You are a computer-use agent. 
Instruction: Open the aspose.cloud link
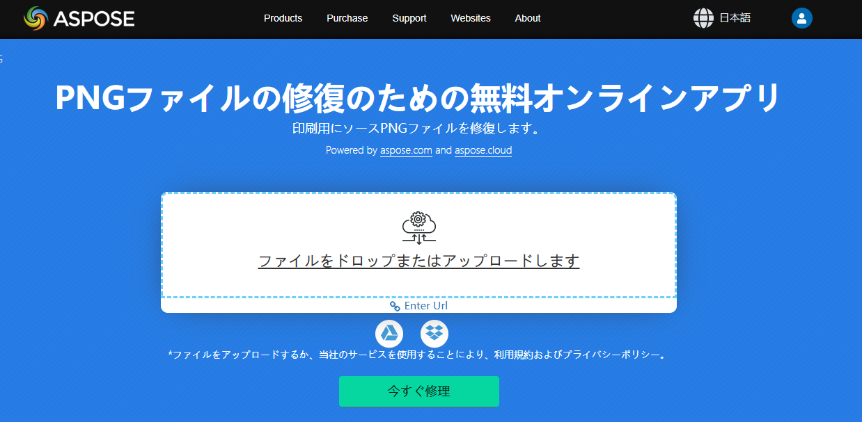tap(483, 150)
